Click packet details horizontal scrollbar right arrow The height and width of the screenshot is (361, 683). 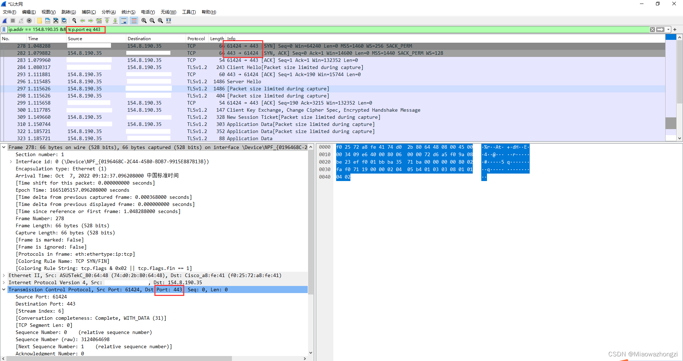pos(305,359)
